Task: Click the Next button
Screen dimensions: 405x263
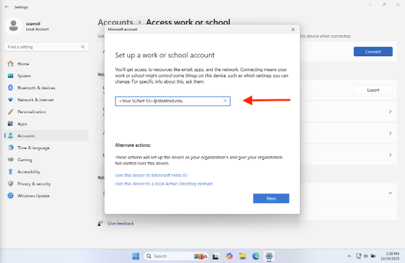Action: click(x=271, y=198)
